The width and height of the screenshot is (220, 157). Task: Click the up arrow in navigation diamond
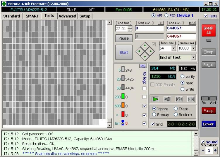tap(145, 45)
